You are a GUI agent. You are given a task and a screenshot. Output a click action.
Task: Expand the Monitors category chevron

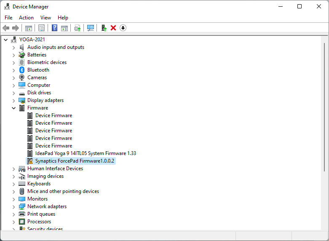pos(13,199)
